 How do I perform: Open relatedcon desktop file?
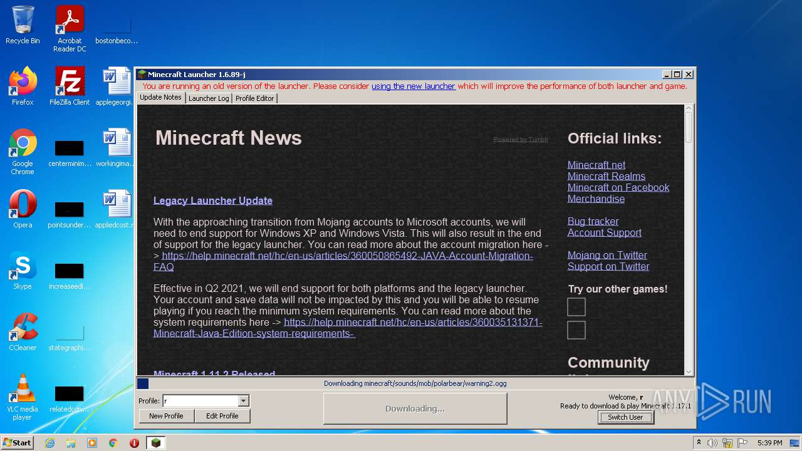click(x=70, y=399)
